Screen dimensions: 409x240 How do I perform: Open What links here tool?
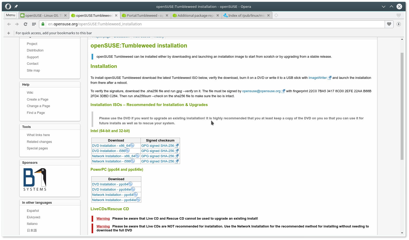point(38,135)
